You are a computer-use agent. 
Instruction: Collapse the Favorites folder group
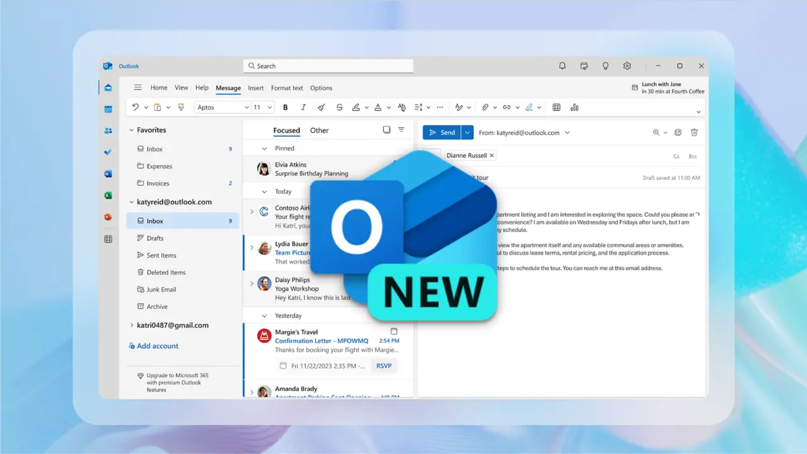click(x=132, y=130)
